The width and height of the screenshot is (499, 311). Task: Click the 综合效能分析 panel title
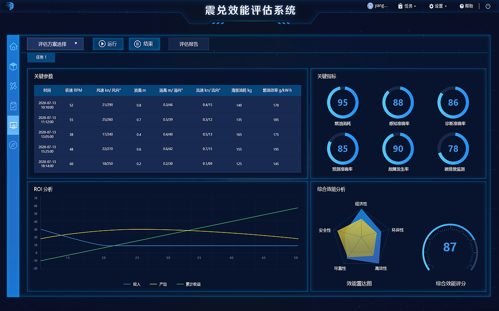(331, 189)
